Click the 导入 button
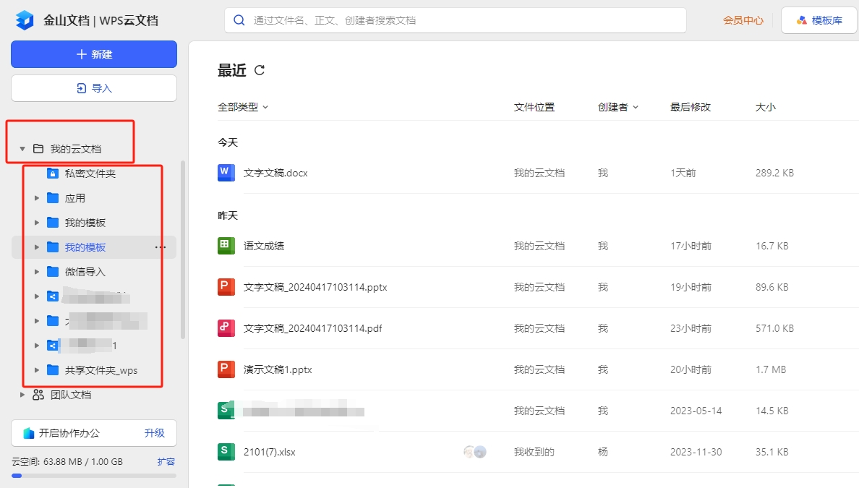 tap(94, 88)
